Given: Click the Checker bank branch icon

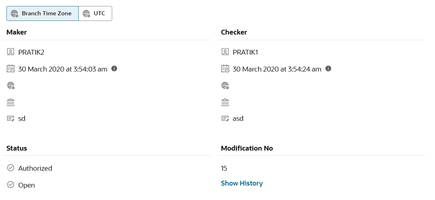Looking at the screenshot, I should [x=225, y=102].
